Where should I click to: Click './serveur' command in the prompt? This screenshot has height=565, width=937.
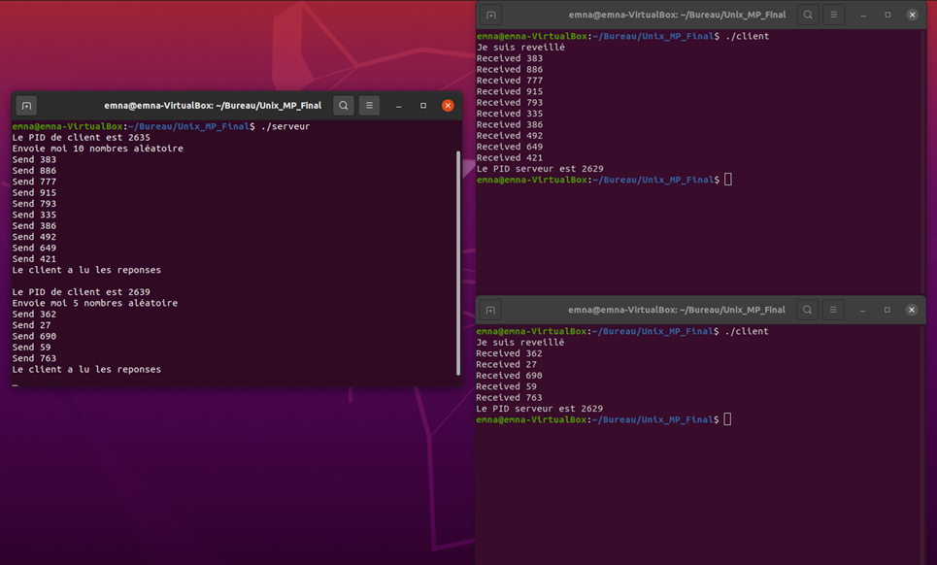(x=285, y=126)
